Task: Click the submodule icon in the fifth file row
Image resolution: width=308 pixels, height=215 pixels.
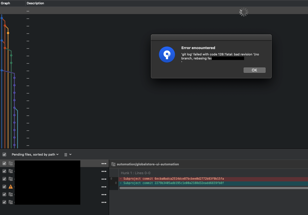Action: click(x=11, y=194)
